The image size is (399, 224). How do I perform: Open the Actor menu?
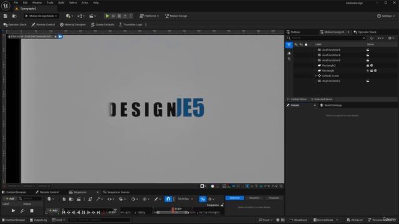tap(85, 2)
